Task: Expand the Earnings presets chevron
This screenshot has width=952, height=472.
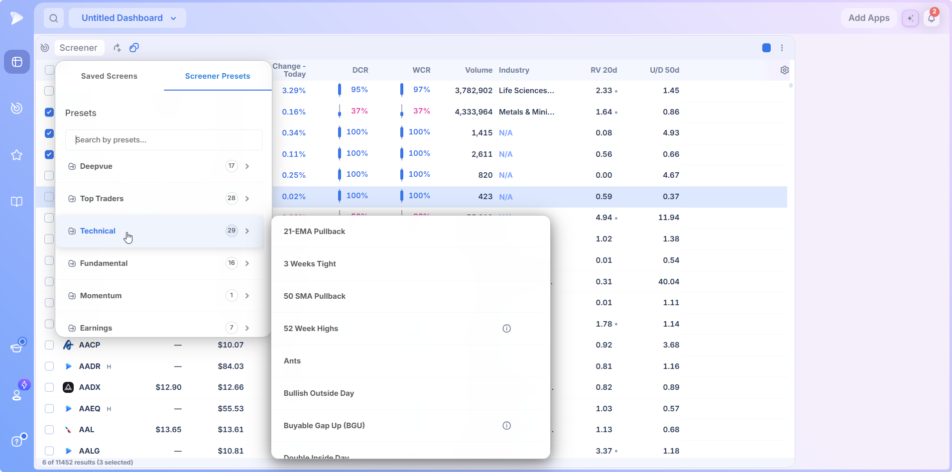Action: click(247, 328)
